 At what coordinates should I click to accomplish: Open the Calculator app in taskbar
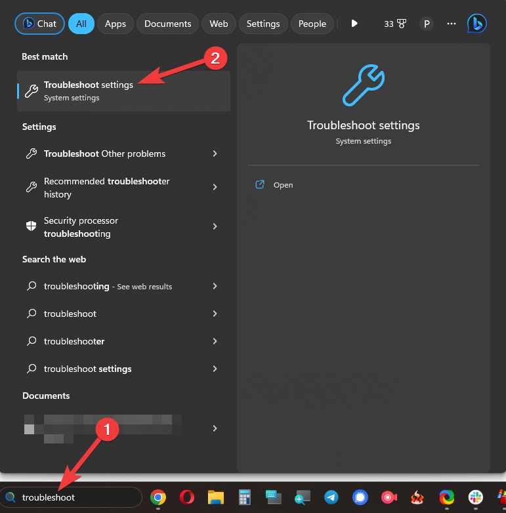(245, 497)
